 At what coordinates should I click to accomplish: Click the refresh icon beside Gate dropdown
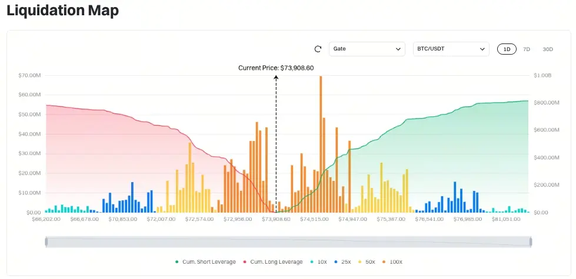point(318,49)
